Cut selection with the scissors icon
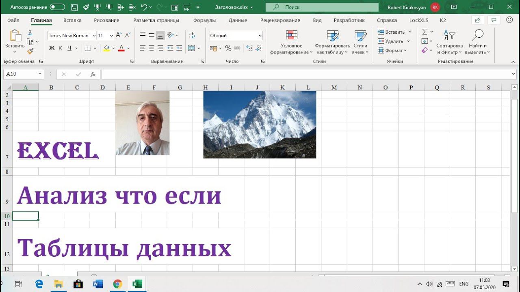The image size is (520, 292). (x=30, y=32)
